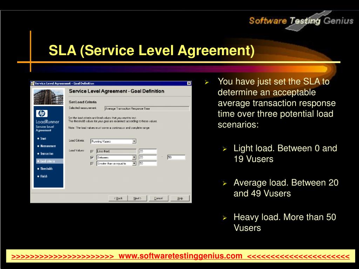
Task: Click the Less than value field
Action: [x=148, y=151]
